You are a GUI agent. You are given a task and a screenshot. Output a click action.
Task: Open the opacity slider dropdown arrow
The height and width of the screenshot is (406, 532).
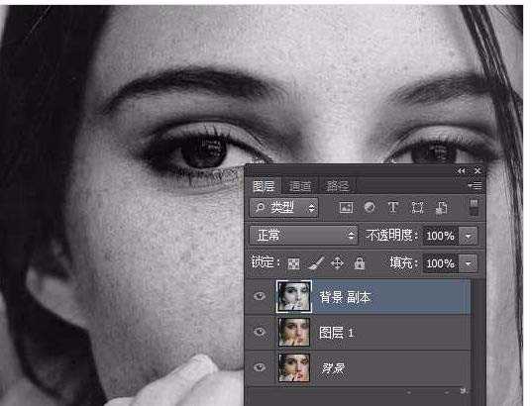point(469,236)
